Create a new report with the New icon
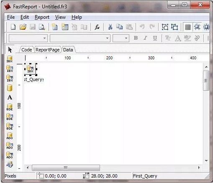 [13, 27]
